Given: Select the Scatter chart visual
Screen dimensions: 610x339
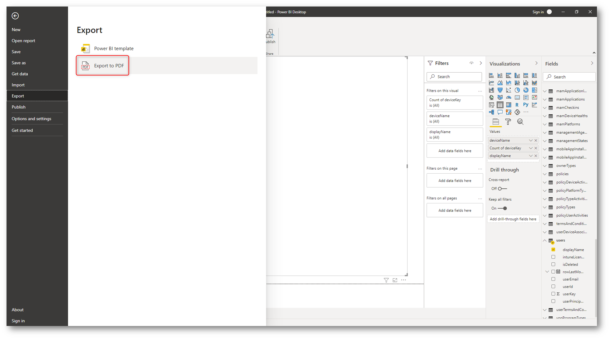Looking at the screenshot, I should click(x=508, y=90).
